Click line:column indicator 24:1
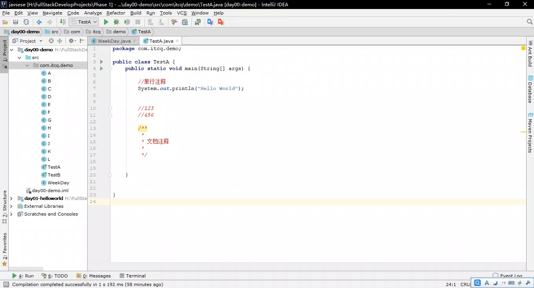Viewport: 534px width, 288px height. 451,284
